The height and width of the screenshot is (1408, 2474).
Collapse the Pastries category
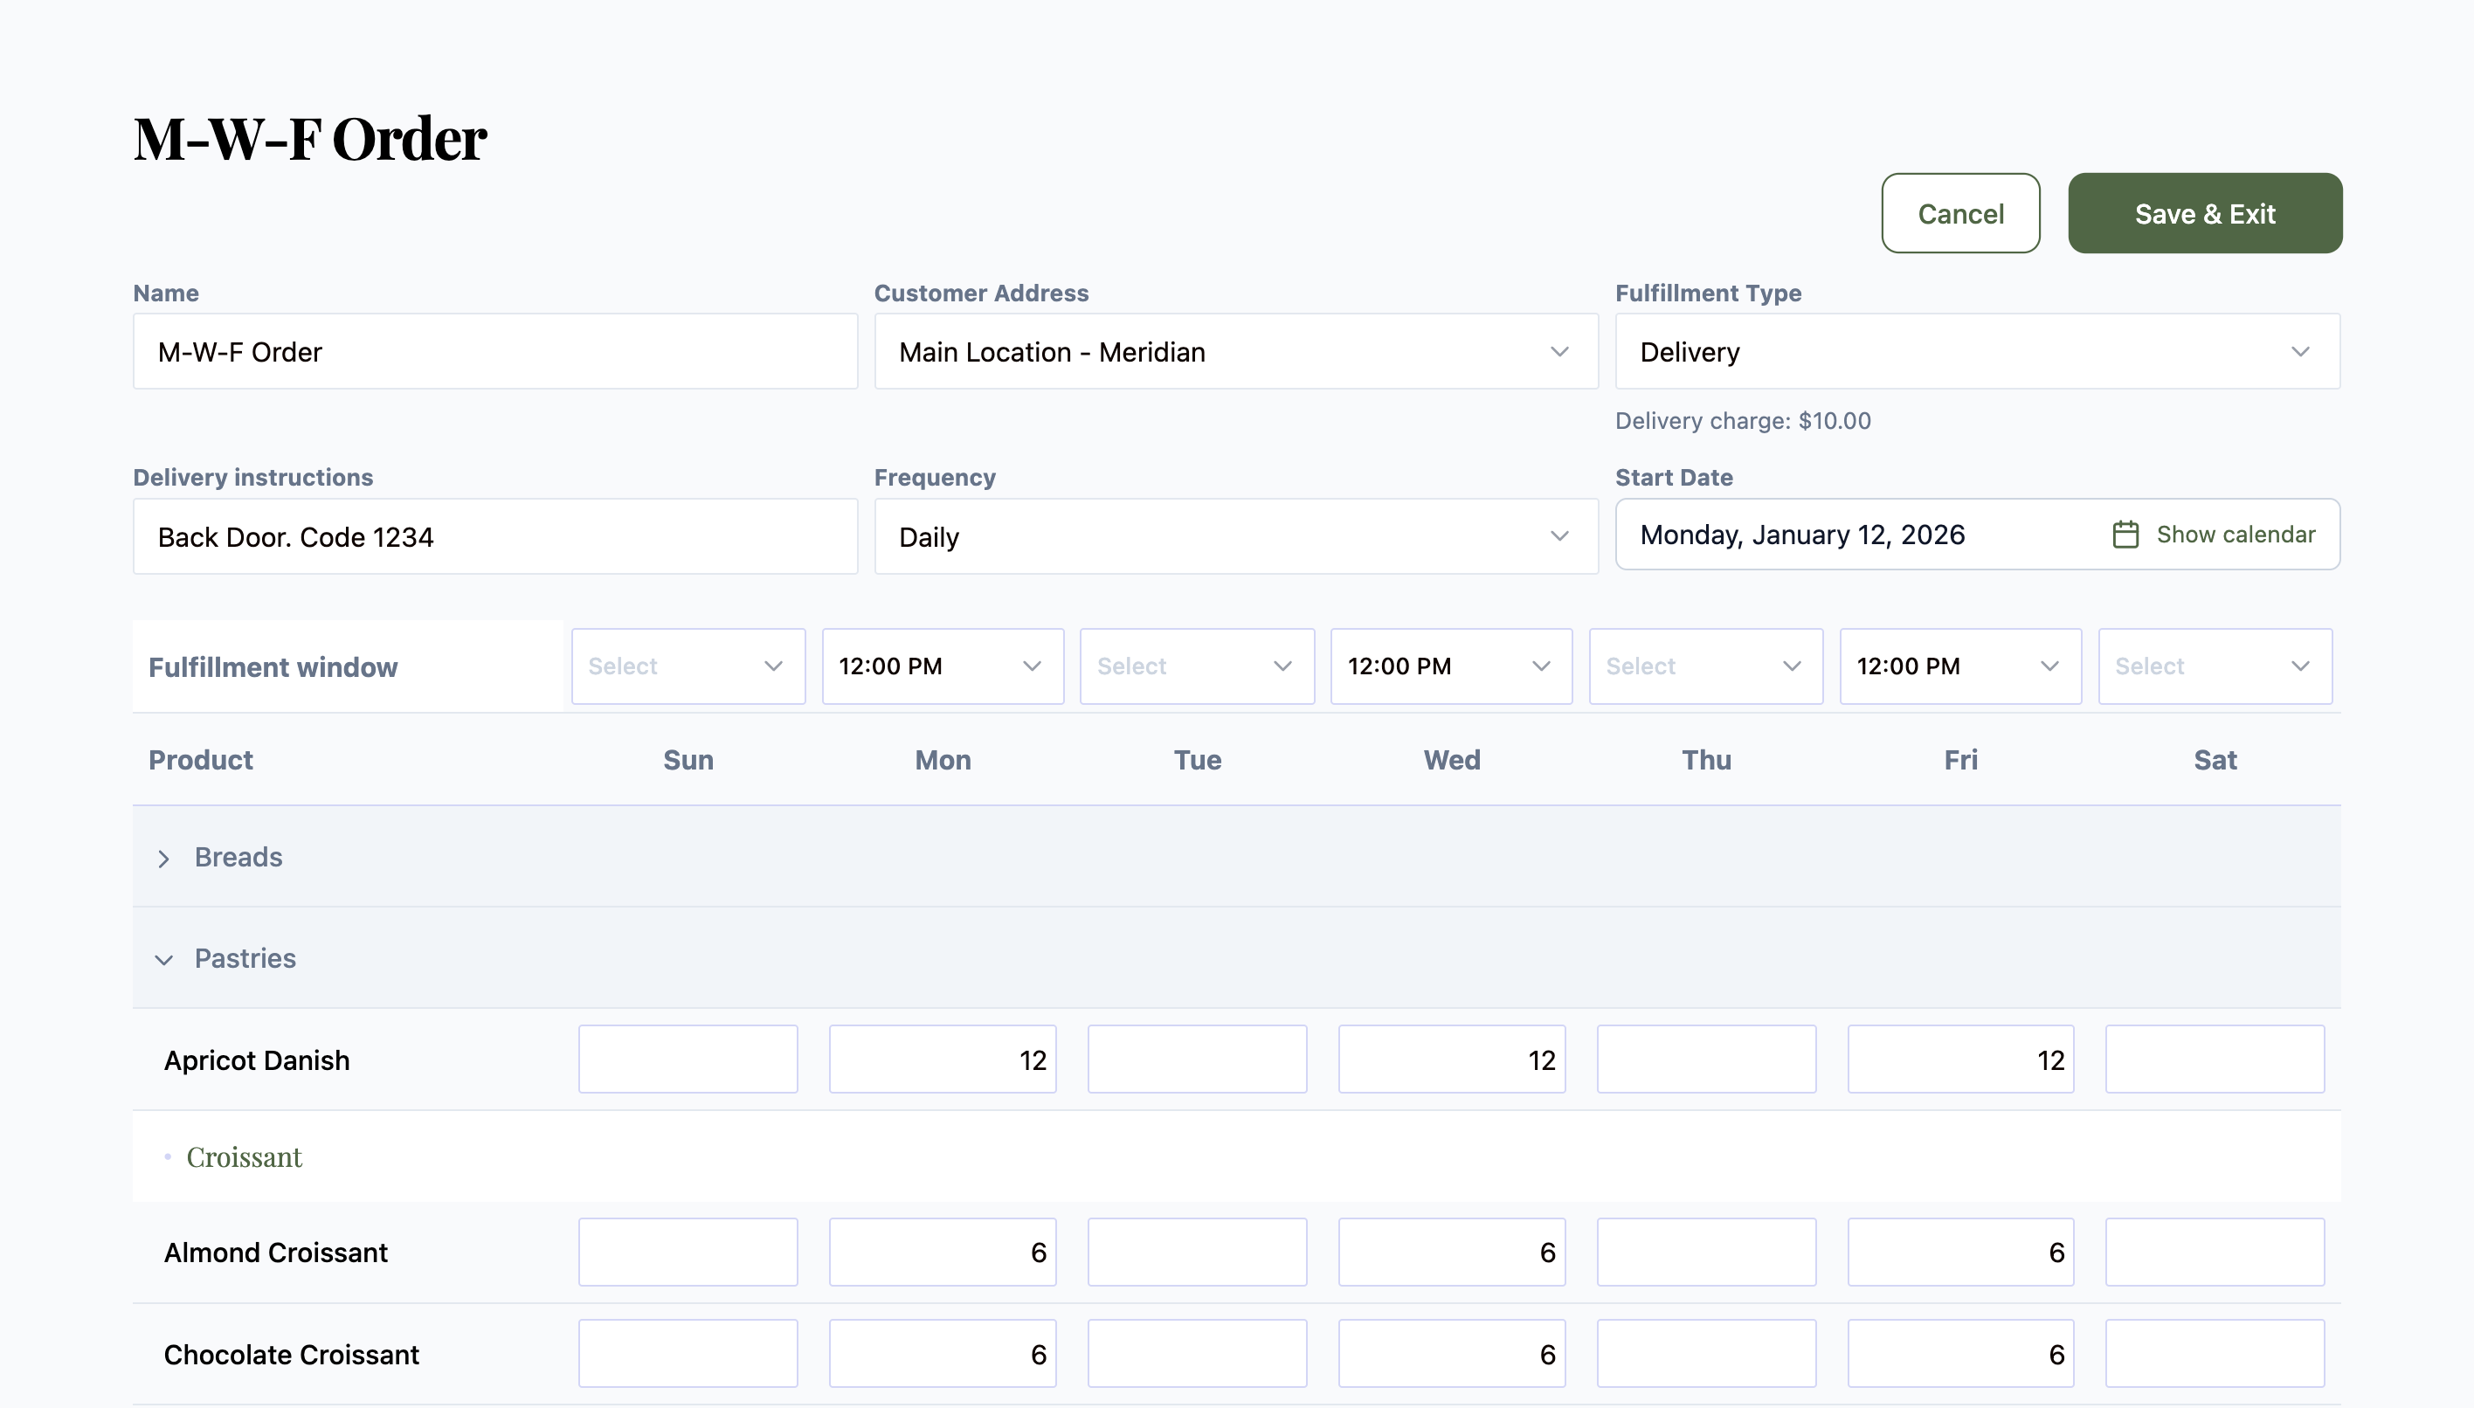point(164,959)
